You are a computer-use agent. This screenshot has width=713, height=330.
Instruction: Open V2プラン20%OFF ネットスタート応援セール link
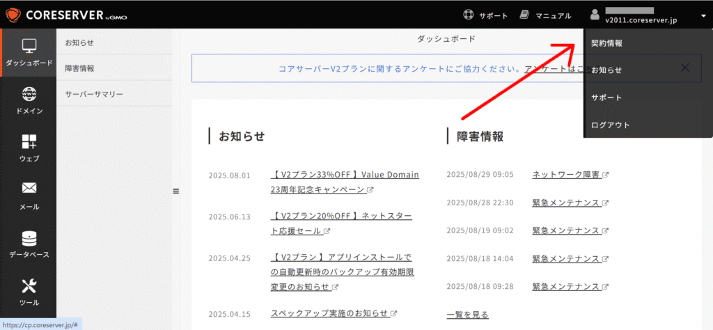(x=341, y=223)
